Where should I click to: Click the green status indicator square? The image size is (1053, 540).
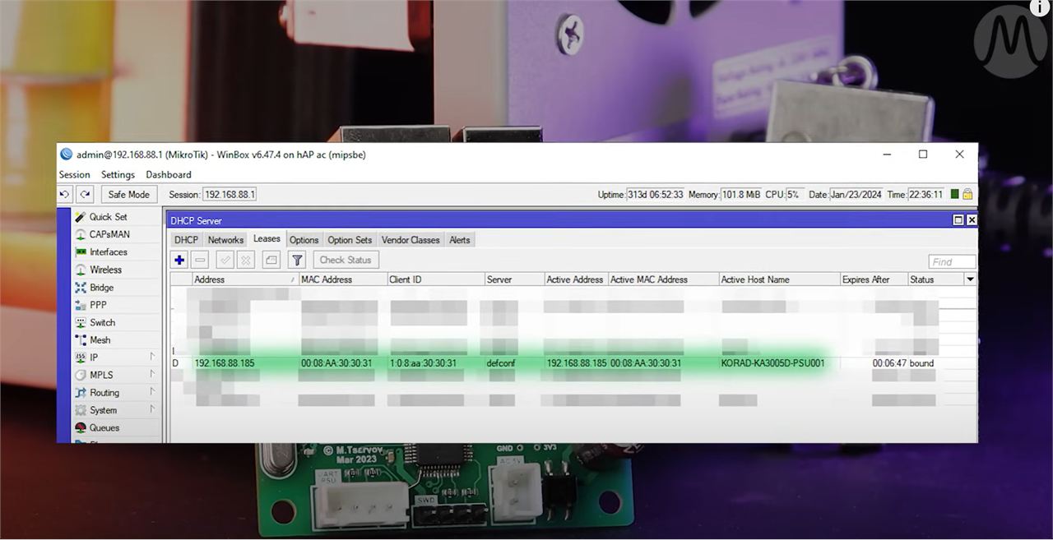coord(954,195)
